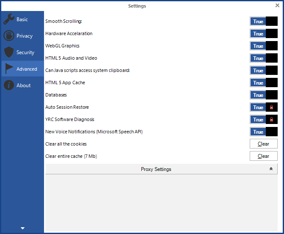Image resolution: width=284 pixels, height=234 pixels.
Task: Click the Auto Session Restore label
Action: 67,107
